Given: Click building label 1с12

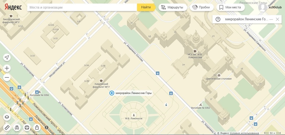Looking at the screenshot, I should click(x=20, y=26).
